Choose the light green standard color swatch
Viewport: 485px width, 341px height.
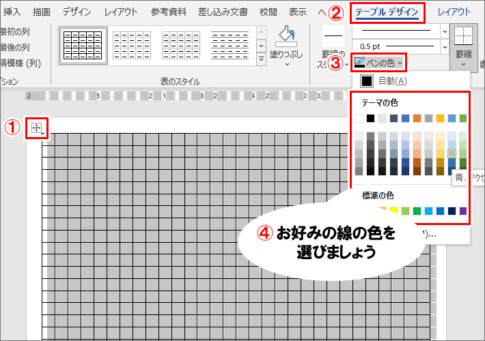(405, 211)
